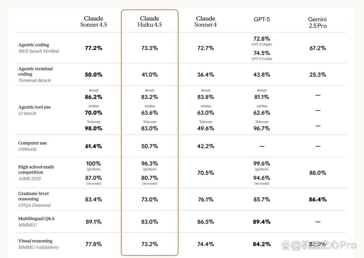The width and height of the screenshot is (364, 258).
Task: Select the Claude Haiku 4.5 column header
Action: [150, 21]
